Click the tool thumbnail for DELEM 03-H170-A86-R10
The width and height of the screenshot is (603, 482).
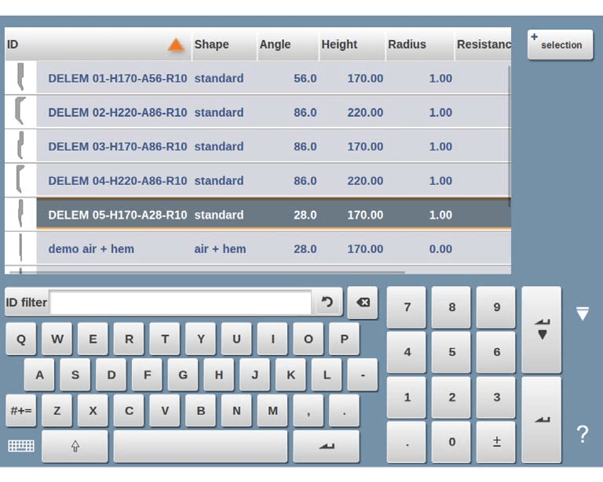point(20,146)
